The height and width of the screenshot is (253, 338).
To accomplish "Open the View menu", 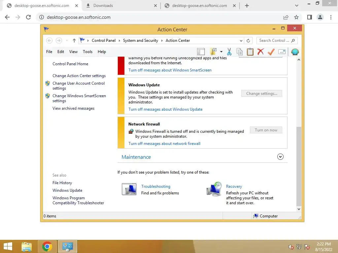I will pyautogui.click(x=73, y=52).
